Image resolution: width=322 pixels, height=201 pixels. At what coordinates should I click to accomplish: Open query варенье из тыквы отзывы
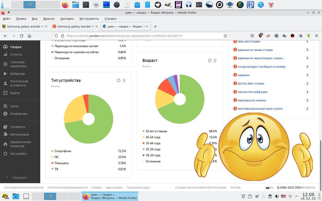[255, 50]
